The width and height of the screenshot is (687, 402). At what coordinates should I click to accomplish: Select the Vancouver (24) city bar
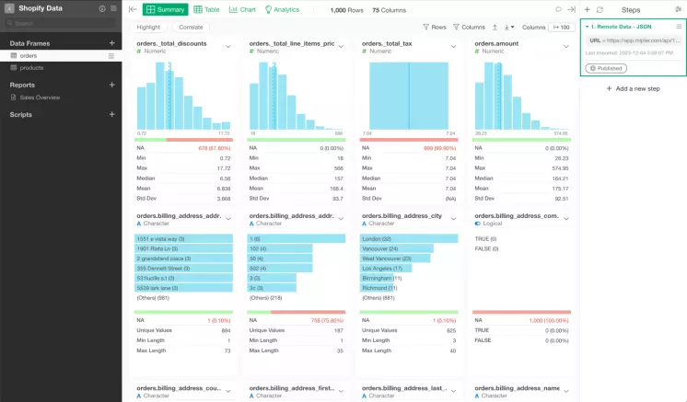(x=397, y=248)
